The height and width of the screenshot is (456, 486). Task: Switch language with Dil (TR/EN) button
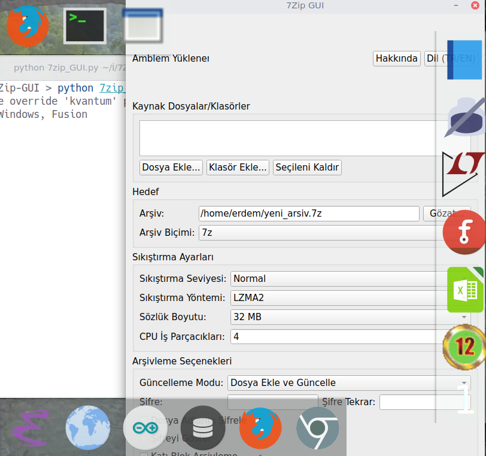[x=451, y=58]
